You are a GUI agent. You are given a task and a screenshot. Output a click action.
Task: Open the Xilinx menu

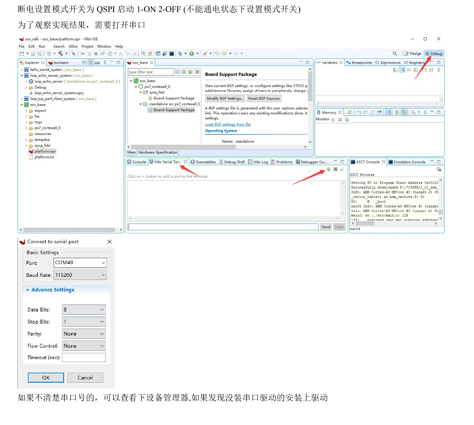tap(73, 46)
